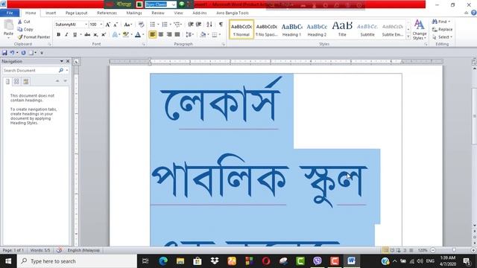This screenshot has height=268, width=477.
Task: Switch to Full Screen Reading view
Action: (x=392, y=250)
